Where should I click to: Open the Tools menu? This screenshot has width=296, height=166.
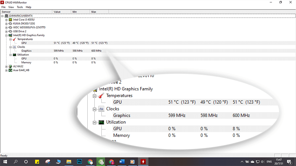[x=20, y=7]
